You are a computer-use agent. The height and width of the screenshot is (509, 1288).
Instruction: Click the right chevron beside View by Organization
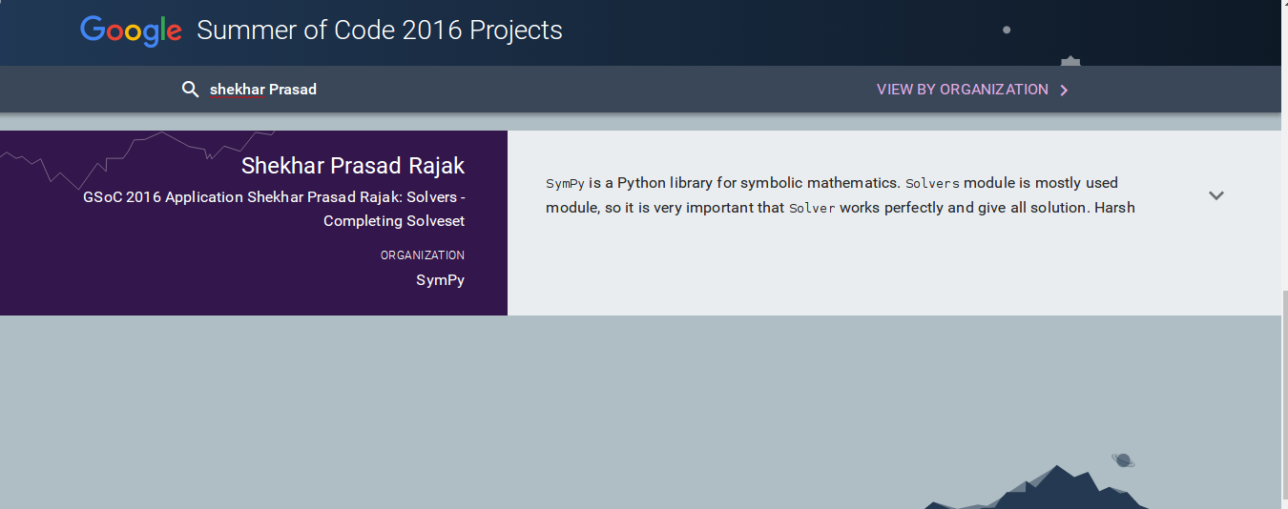[x=1065, y=91]
